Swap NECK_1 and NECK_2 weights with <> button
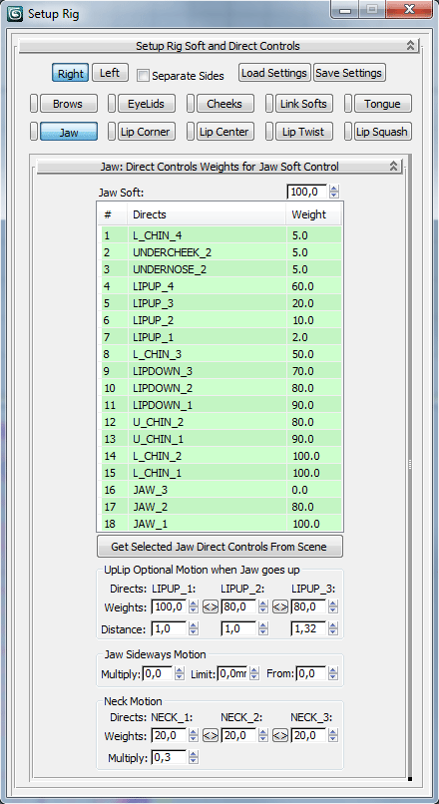439x804 pixels. pos(211,736)
